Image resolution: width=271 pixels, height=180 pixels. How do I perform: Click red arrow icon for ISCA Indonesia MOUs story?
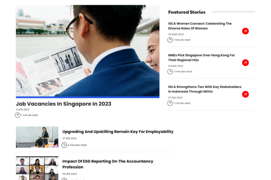(x=245, y=94)
